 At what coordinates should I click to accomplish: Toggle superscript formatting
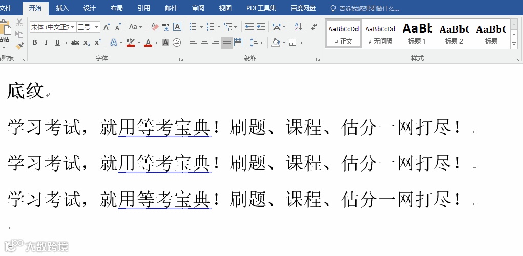point(98,42)
